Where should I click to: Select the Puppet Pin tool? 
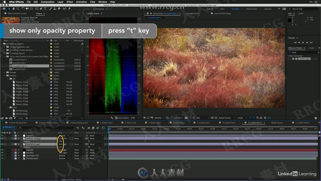point(69,9)
